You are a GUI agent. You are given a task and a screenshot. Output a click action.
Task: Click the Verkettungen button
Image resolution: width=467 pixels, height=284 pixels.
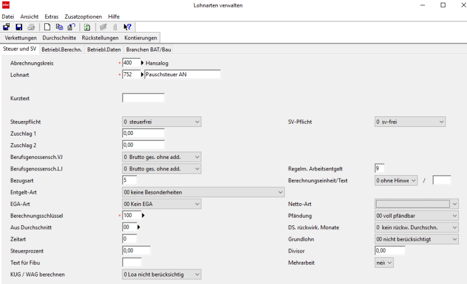coord(20,38)
